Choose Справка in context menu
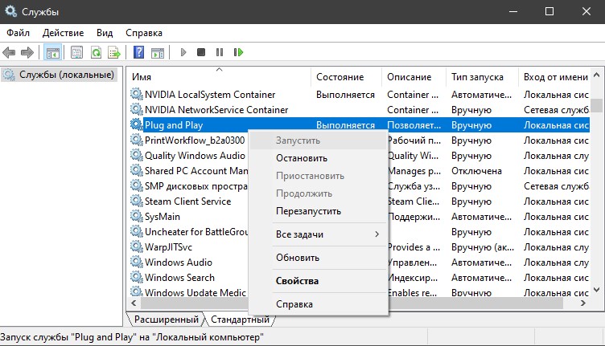This screenshot has height=346, width=605. click(318, 304)
